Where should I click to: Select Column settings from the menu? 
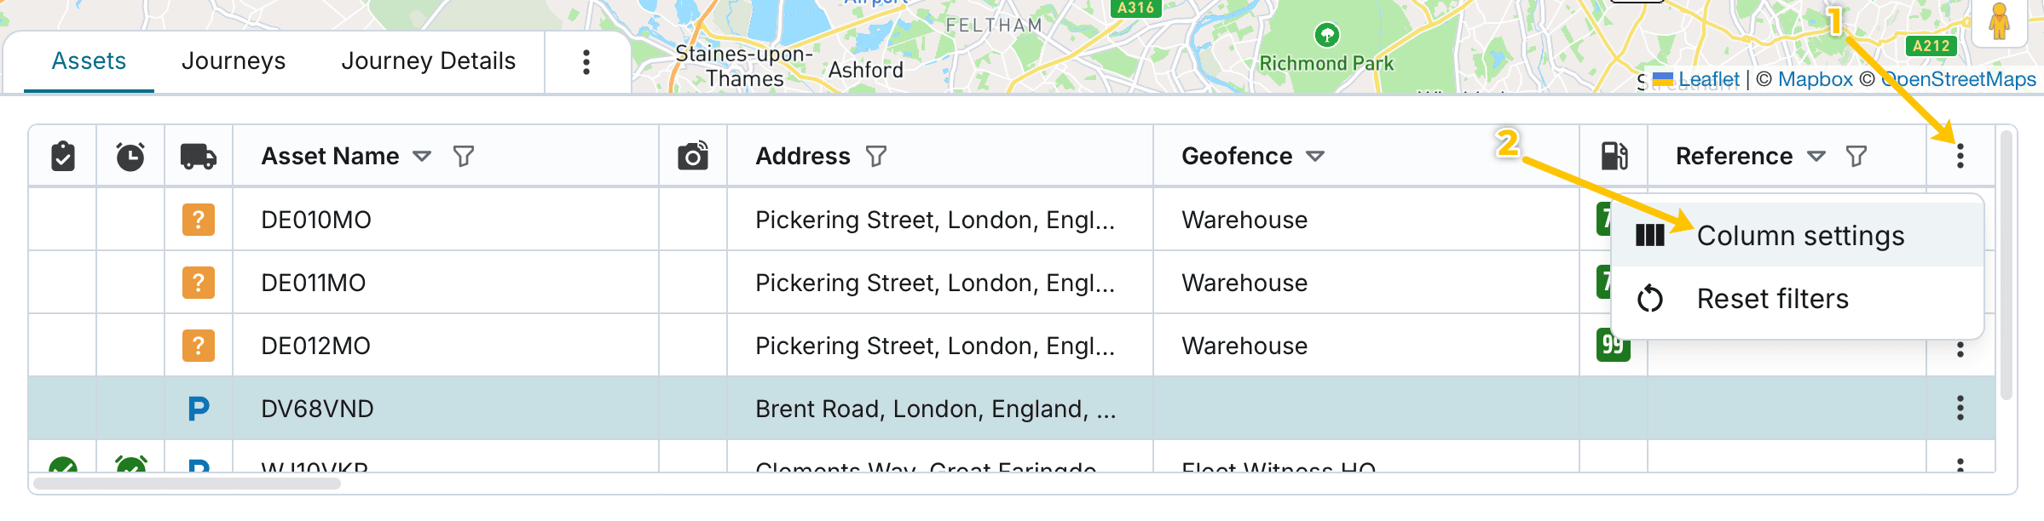(1799, 236)
